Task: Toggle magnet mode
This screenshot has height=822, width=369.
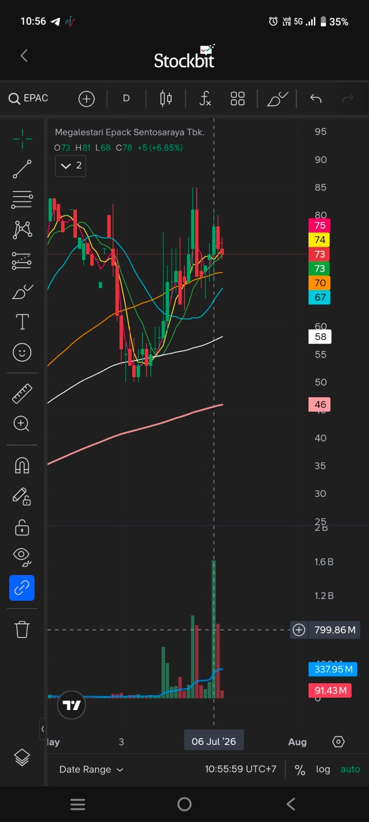Action: (x=22, y=465)
